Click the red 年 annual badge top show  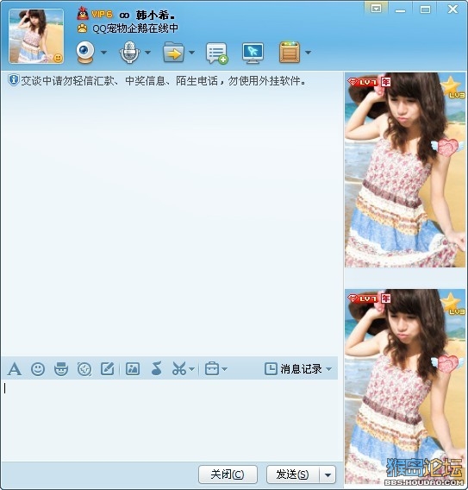tap(386, 82)
